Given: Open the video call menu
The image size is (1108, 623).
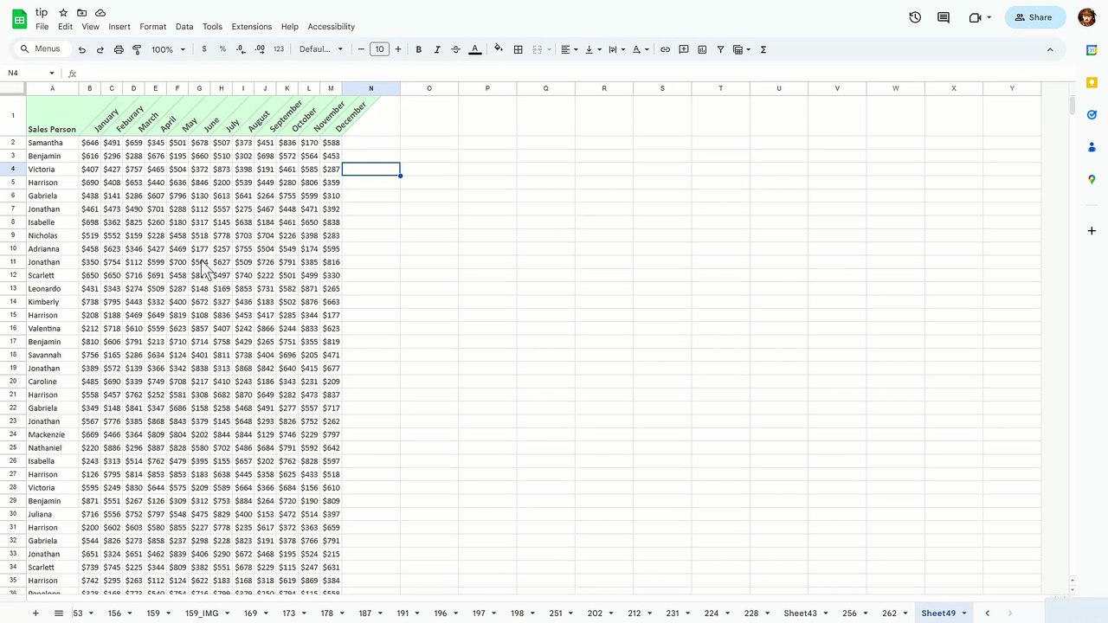Looking at the screenshot, I should (980, 17).
